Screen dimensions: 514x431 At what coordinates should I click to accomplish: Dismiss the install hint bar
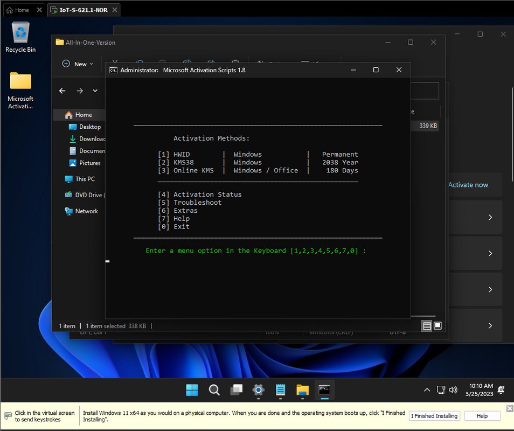509,408
